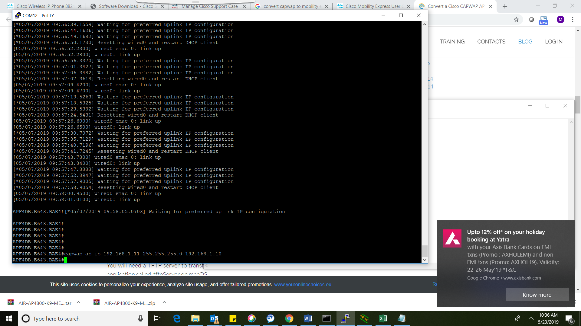Image resolution: width=581 pixels, height=326 pixels.
Task: Expand AIR-AP4800 tar download options
Action: 78,302
